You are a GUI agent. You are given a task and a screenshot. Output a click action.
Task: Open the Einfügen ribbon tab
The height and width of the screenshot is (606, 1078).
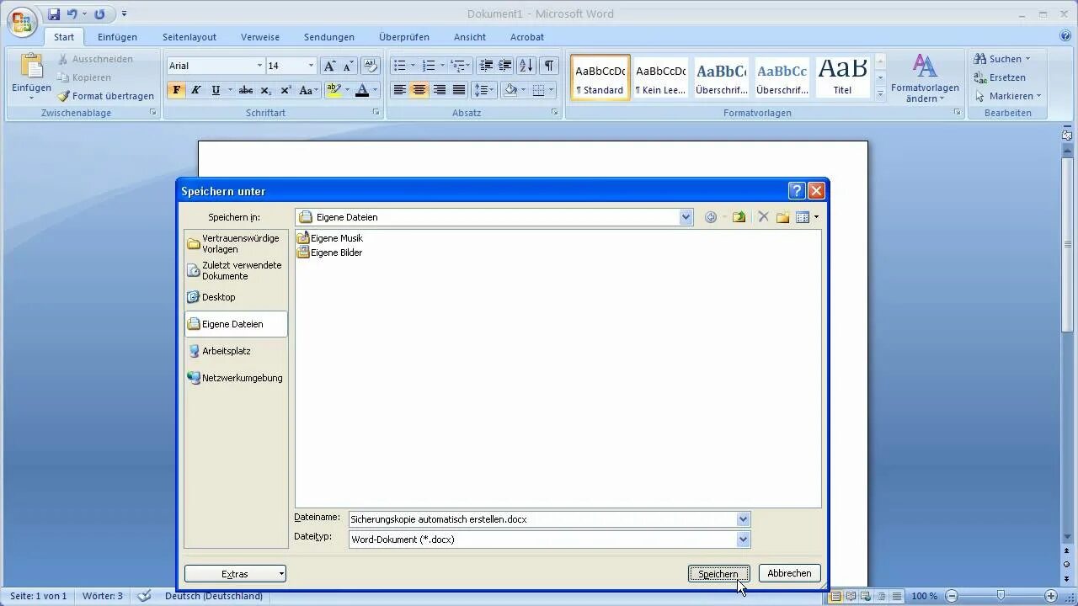point(117,37)
